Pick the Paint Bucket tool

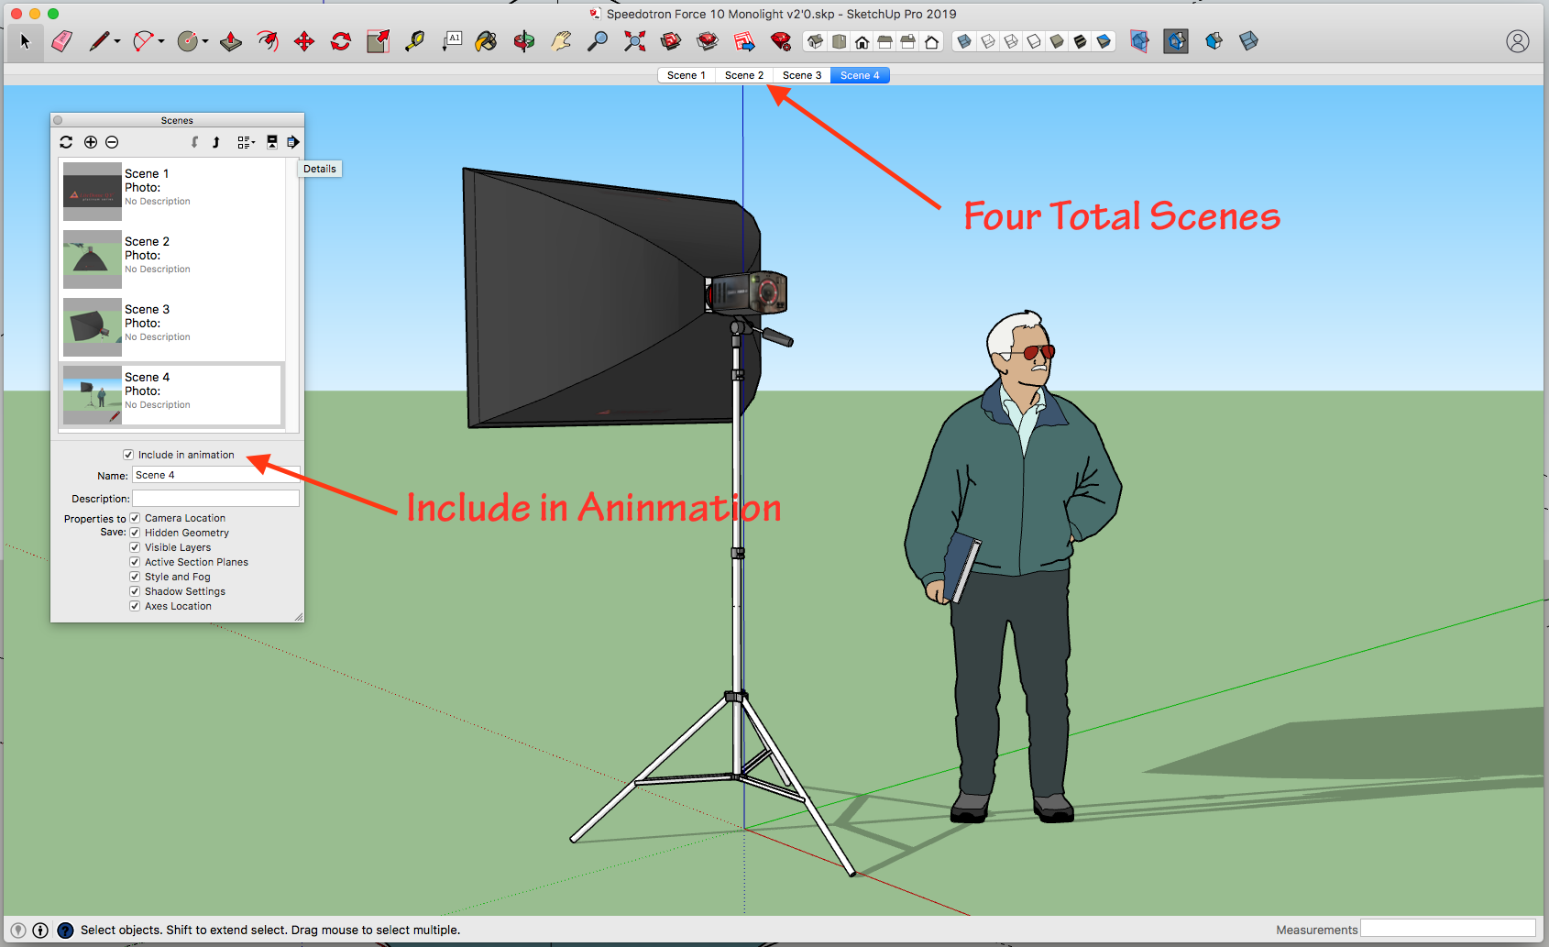[x=487, y=41]
